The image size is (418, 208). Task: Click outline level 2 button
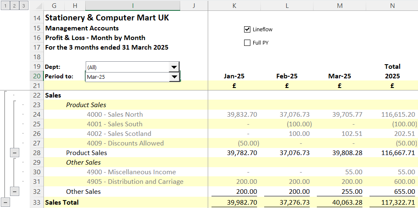coord(14,5)
